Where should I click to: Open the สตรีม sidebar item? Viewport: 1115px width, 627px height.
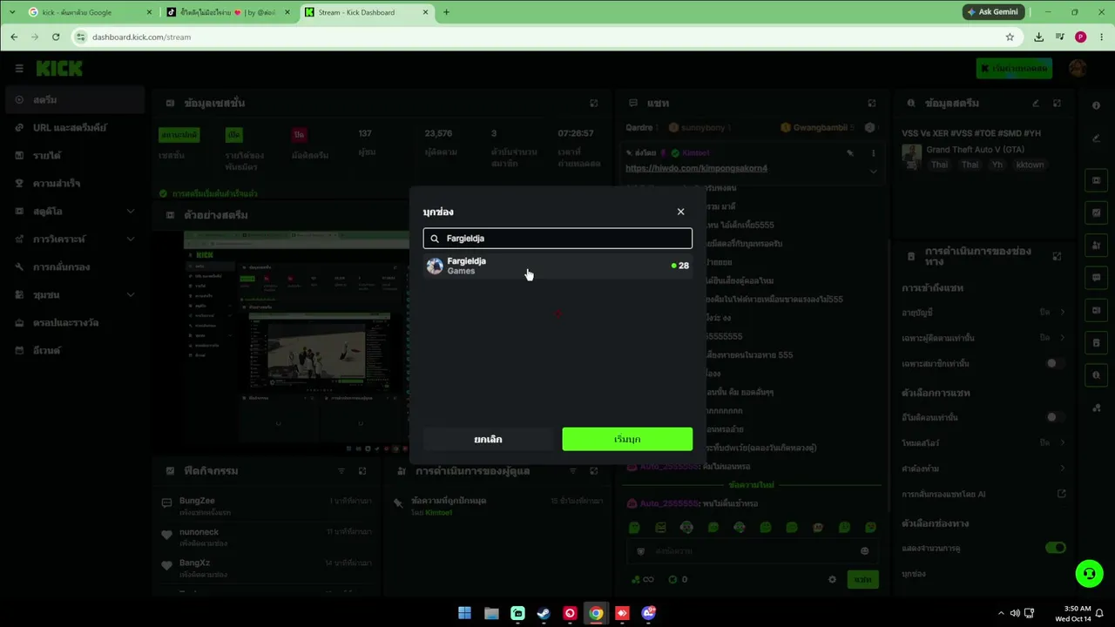click(x=73, y=99)
